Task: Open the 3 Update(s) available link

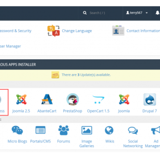Action: click(86, 75)
